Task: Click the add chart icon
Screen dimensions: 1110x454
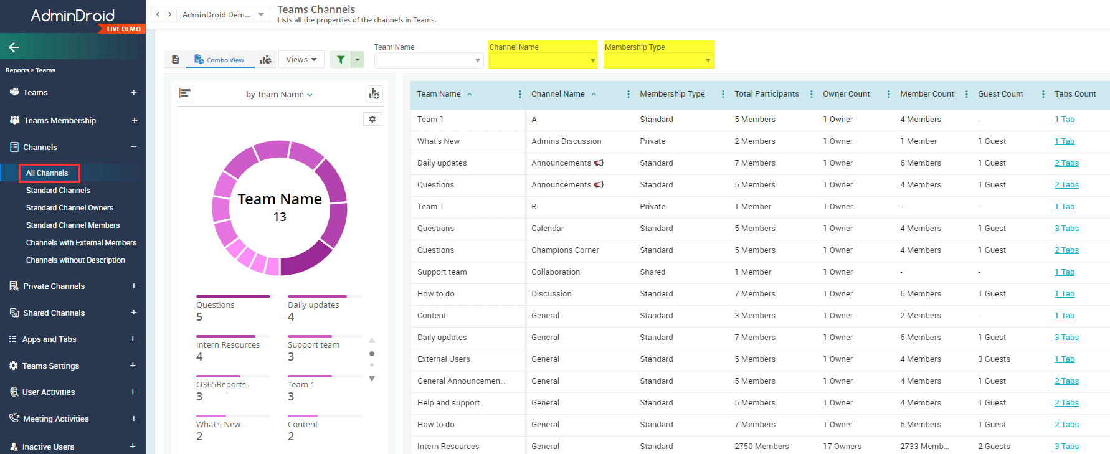Action: [x=374, y=94]
